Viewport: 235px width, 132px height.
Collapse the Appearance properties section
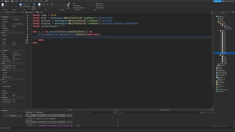pyautogui.click(x=1, y=17)
